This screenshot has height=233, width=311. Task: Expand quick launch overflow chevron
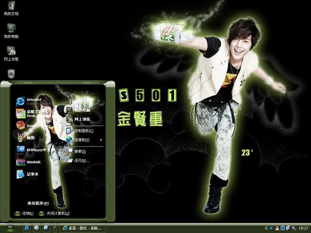[x=55, y=228]
